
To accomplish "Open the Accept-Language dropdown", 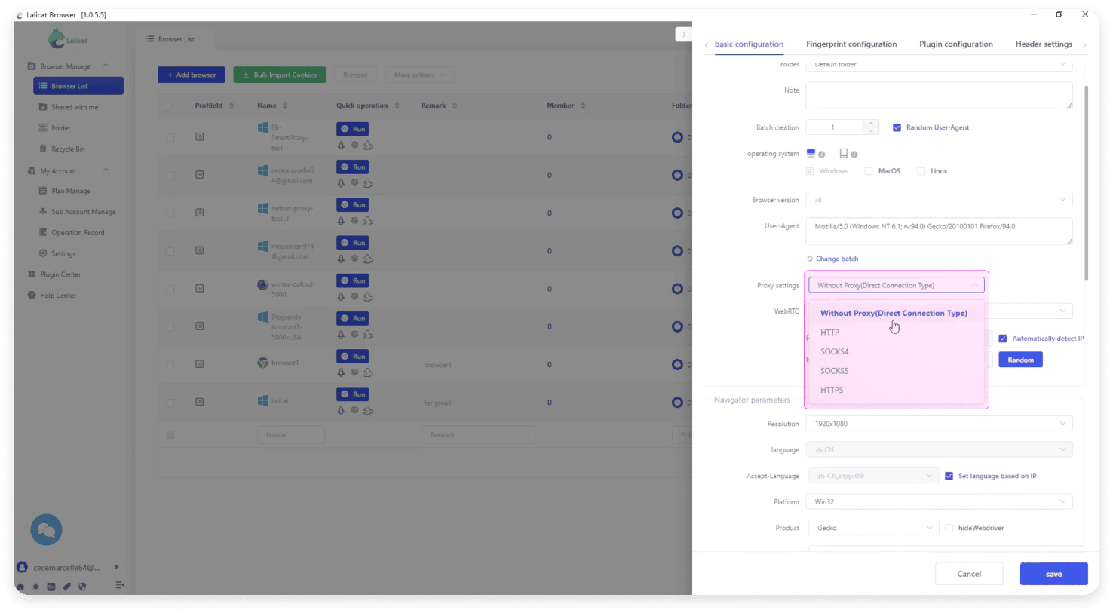I will tap(873, 476).
